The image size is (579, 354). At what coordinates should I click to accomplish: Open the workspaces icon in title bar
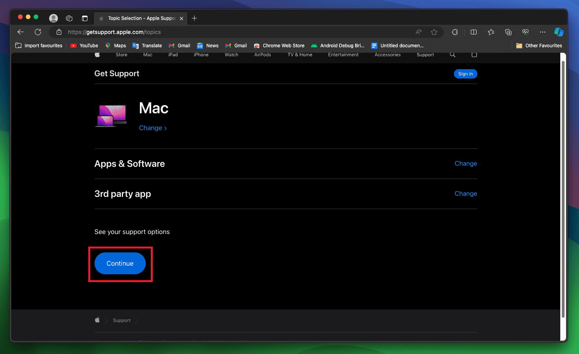(x=69, y=18)
